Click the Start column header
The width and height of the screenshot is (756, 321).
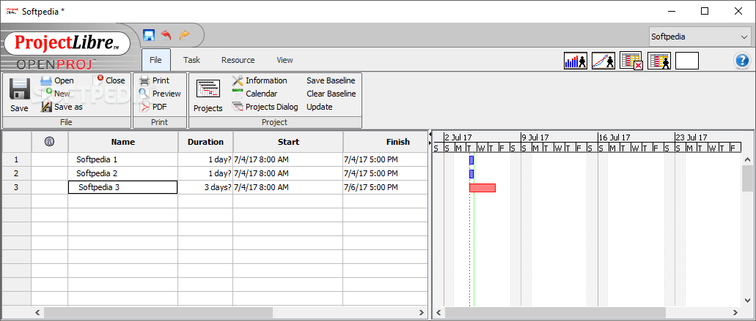pyautogui.click(x=288, y=142)
